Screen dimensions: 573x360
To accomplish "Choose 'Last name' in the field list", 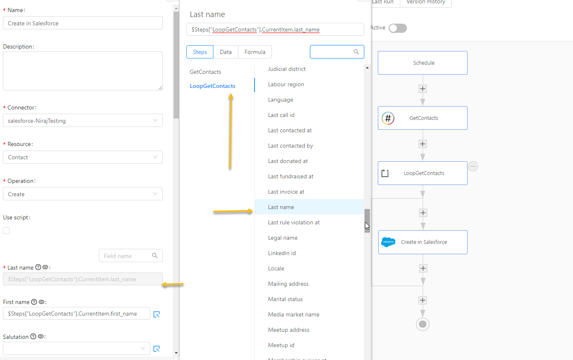I will [x=309, y=207].
